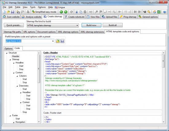Screen dimensions: 169x131
Task: Load preset with the folder icon beside preset box
Action: coord(58,41)
